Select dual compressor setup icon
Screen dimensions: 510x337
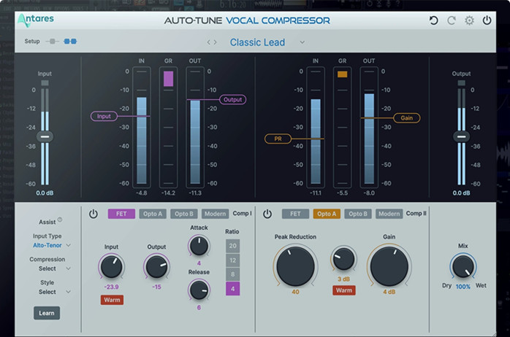(70, 42)
